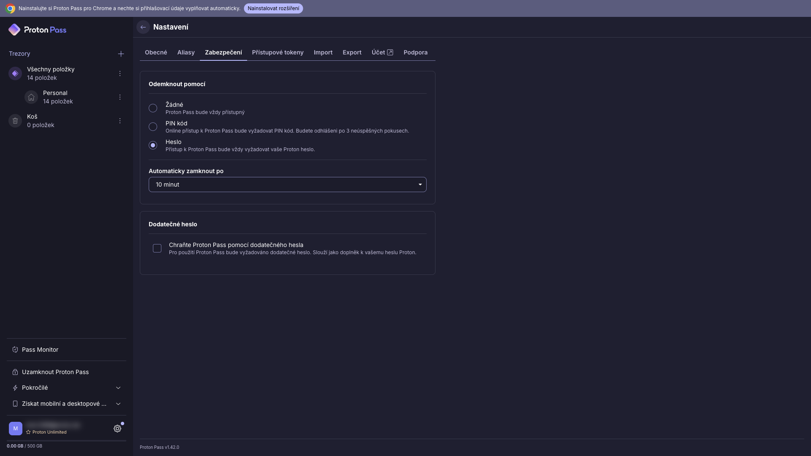Open options menu for Koš
The width and height of the screenshot is (811, 456).
pyautogui.click(x=120, y=121)
